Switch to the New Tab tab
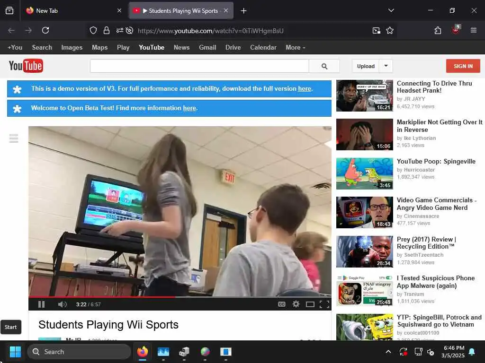The width and height of the screenshot is (485, 363). point(74,10)
